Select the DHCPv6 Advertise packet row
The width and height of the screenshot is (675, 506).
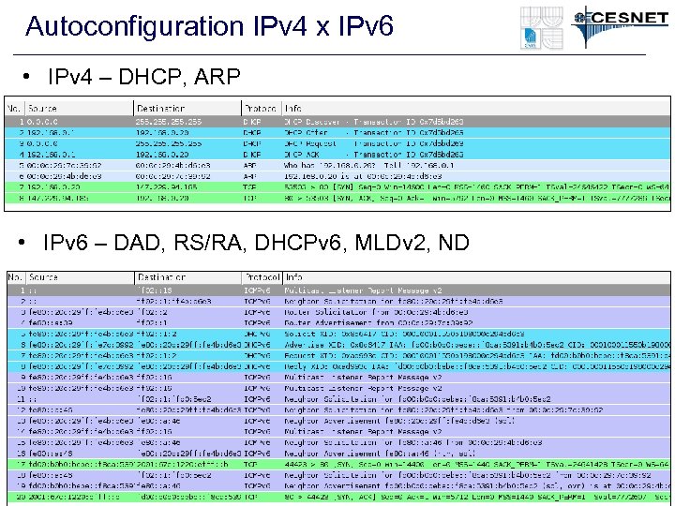pyautogui.click(x=338, y=345)
